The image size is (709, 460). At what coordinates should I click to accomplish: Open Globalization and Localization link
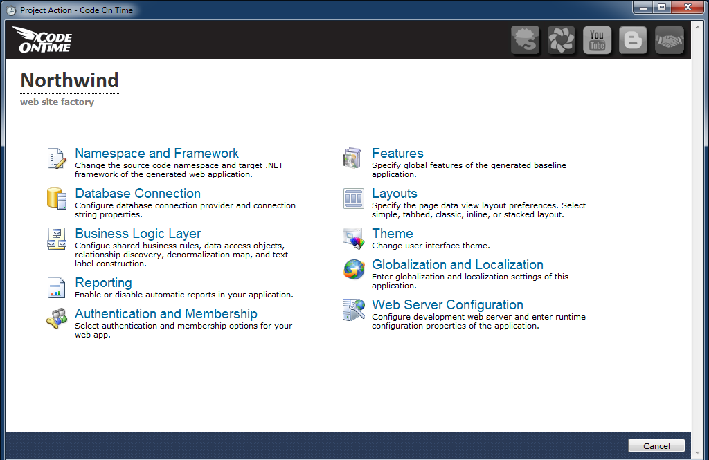458,265
